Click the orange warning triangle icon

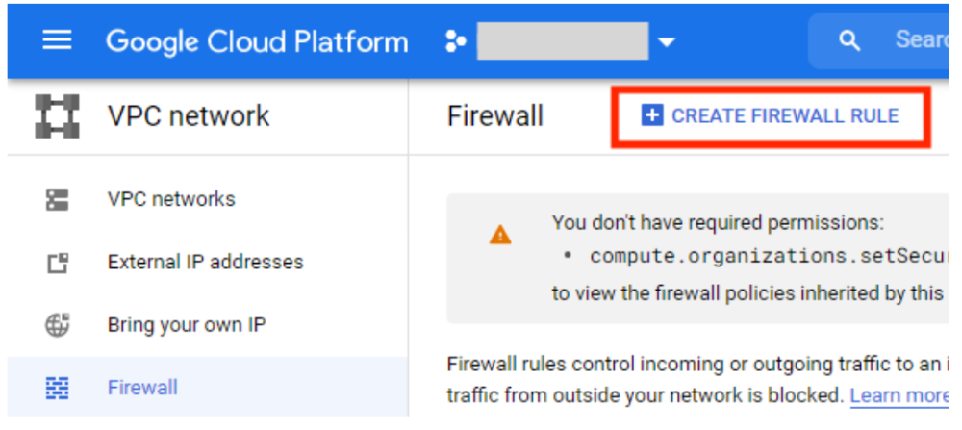coord(500,235)
